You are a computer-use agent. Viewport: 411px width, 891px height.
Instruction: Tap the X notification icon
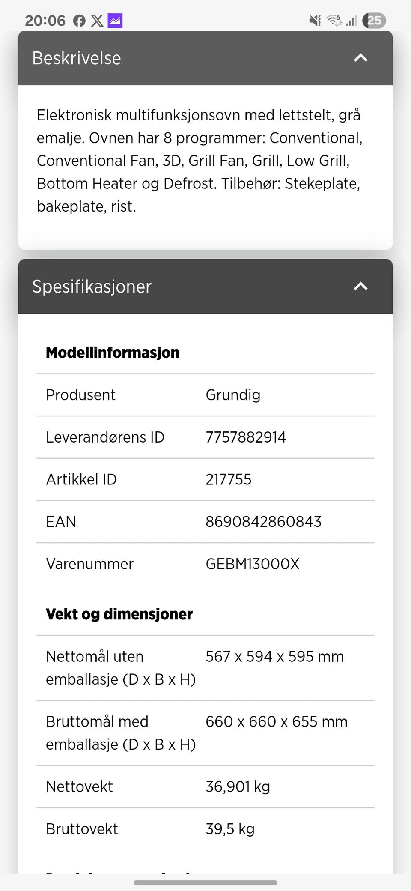(97, 21)
